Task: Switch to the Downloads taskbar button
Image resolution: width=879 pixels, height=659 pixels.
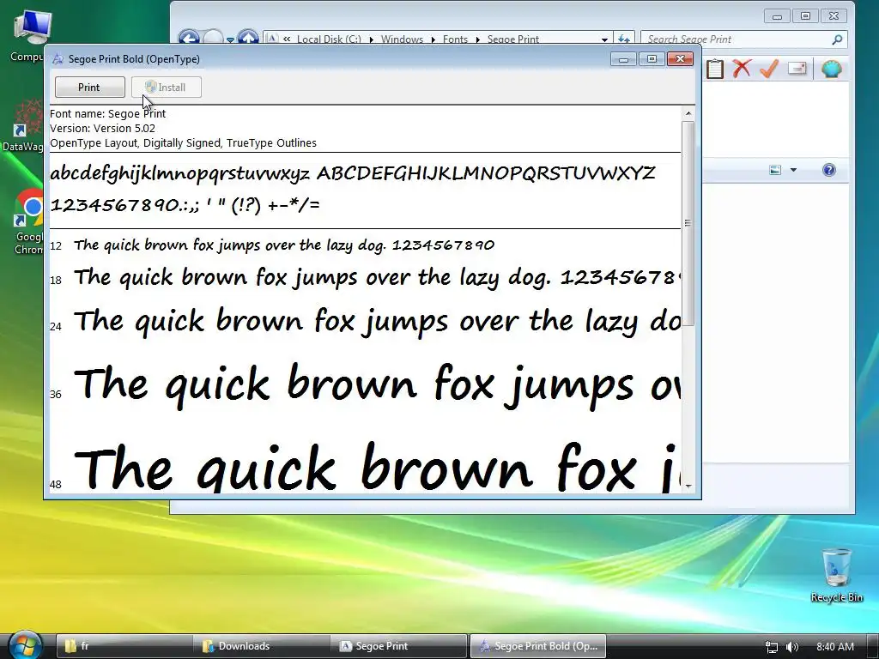Action: pos(261,646)
